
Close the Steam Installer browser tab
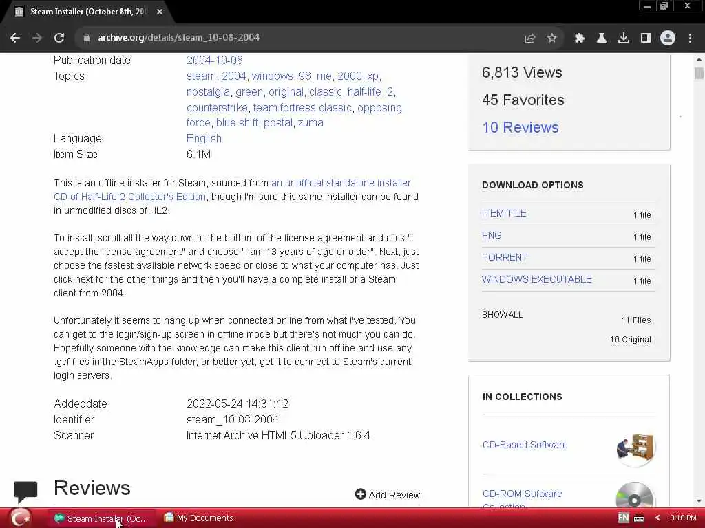coord(160,12)
